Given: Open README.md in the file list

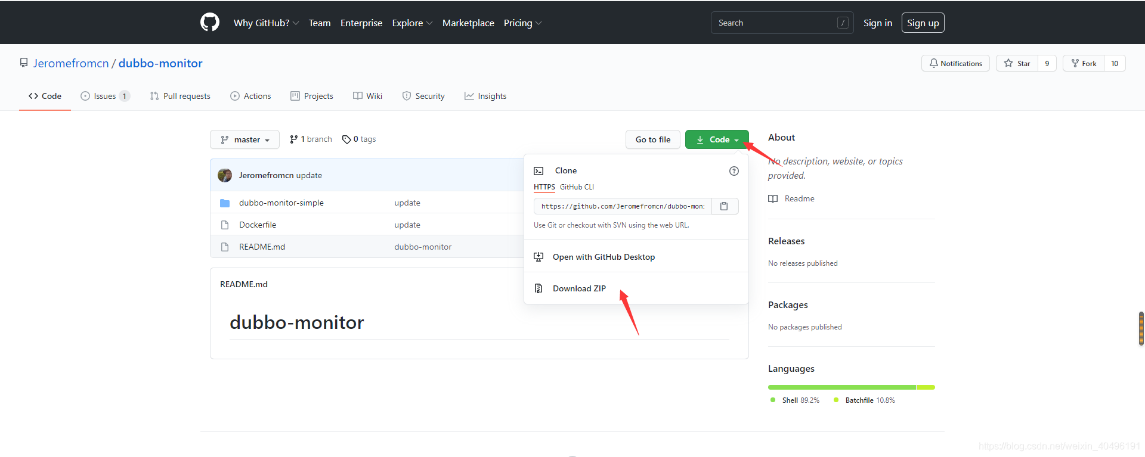Looking at the screenshot, I should pyautogui.click(x=262, y=247).
